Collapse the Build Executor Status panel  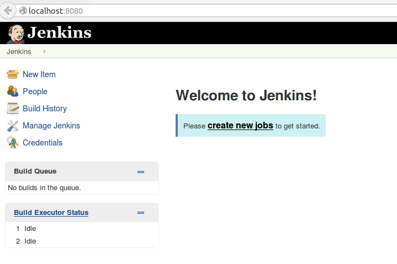pos(141,213)
